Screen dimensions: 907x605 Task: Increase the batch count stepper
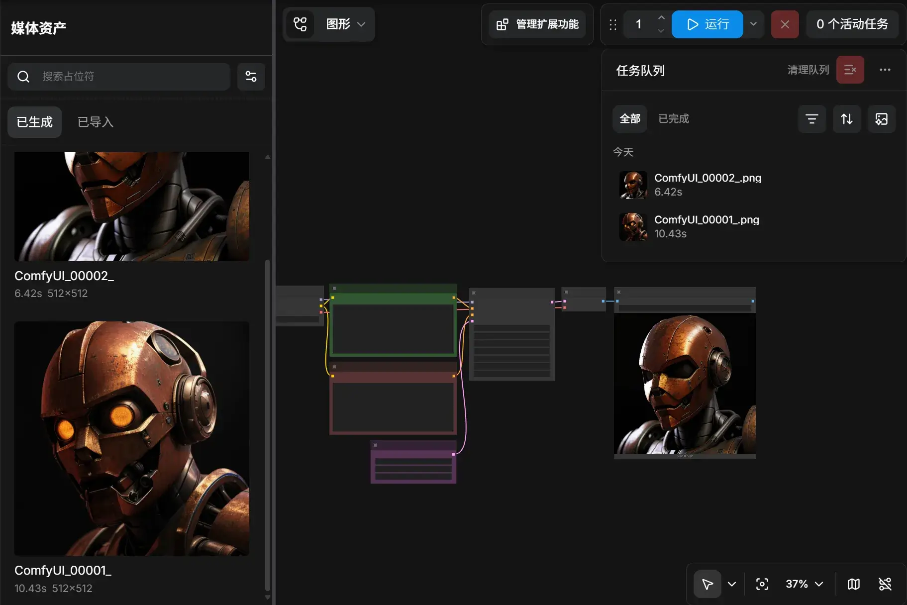[661, 17]
